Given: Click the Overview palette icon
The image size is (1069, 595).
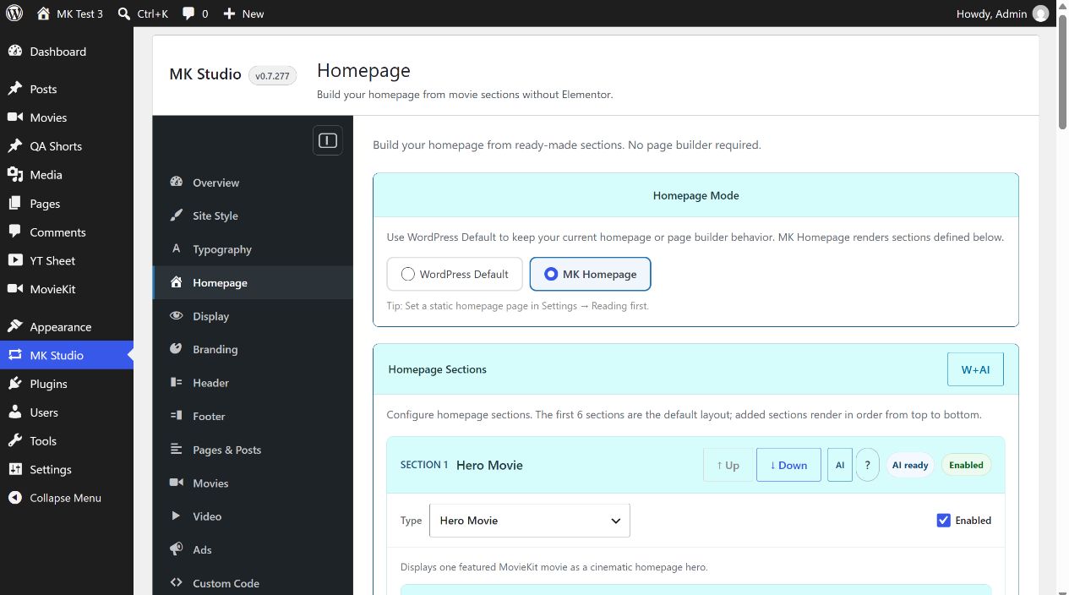Looking at the screenshot, I should pyautogui.click(x=177, y=183).
